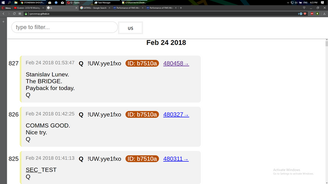328x184 pixels.
Task: Open Windows search magnifier in taskbar
Action: [x=9, y=3]
